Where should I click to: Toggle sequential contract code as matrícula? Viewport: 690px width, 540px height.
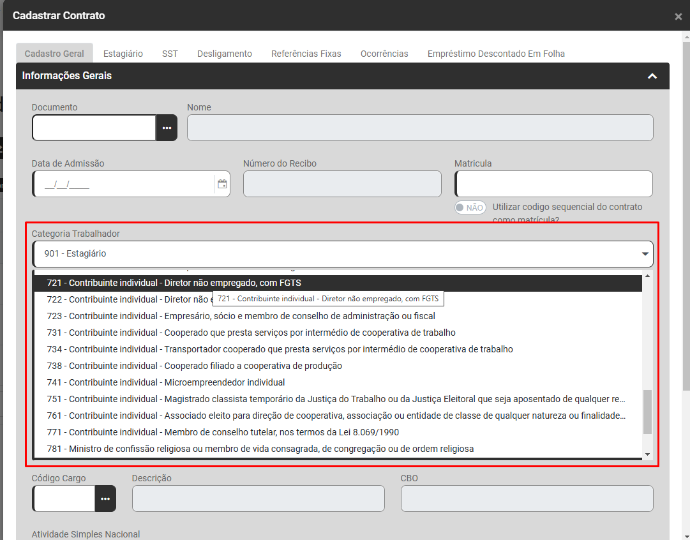470,207
